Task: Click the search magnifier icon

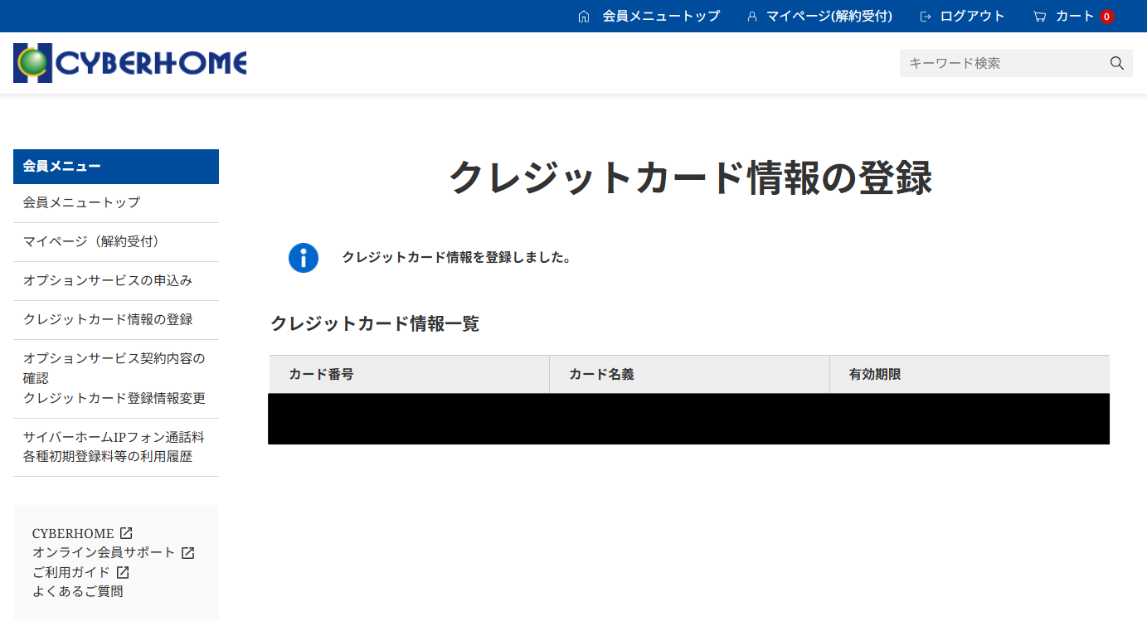Action: 1116,63
